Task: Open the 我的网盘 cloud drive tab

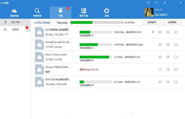Action: (14, 13)
